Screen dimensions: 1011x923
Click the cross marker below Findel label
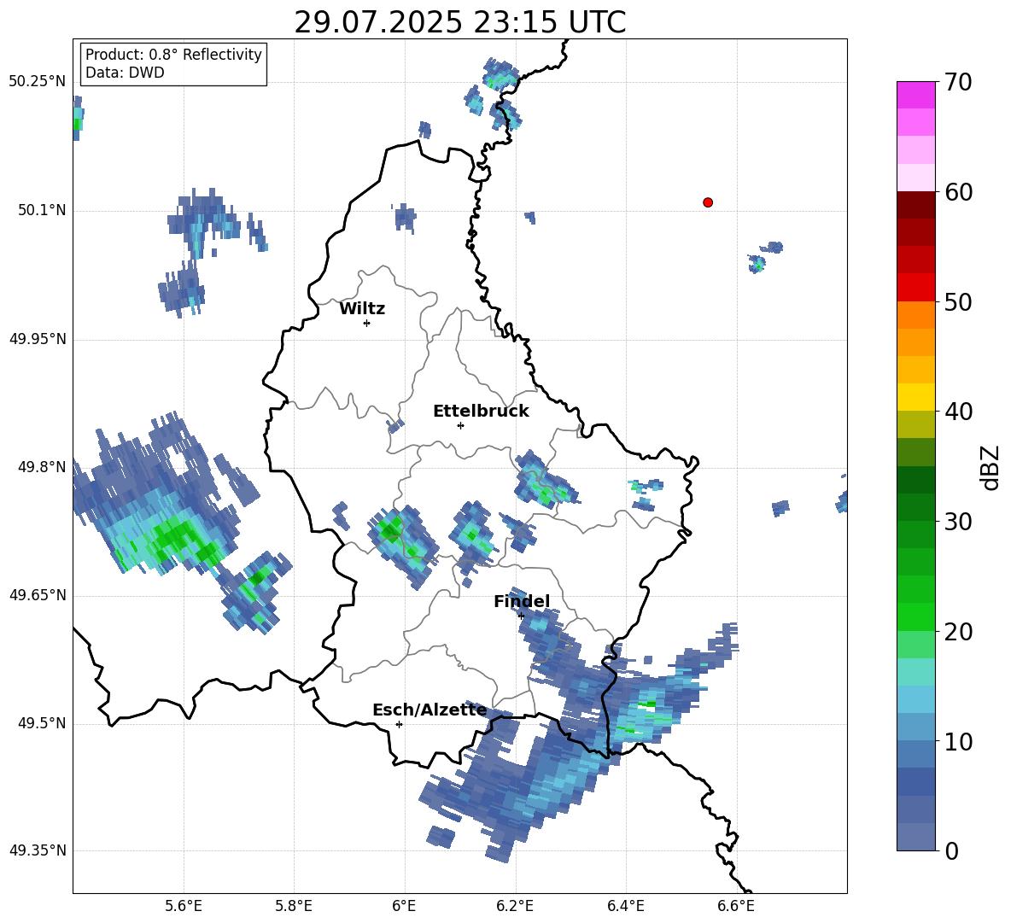click(521, 616)
